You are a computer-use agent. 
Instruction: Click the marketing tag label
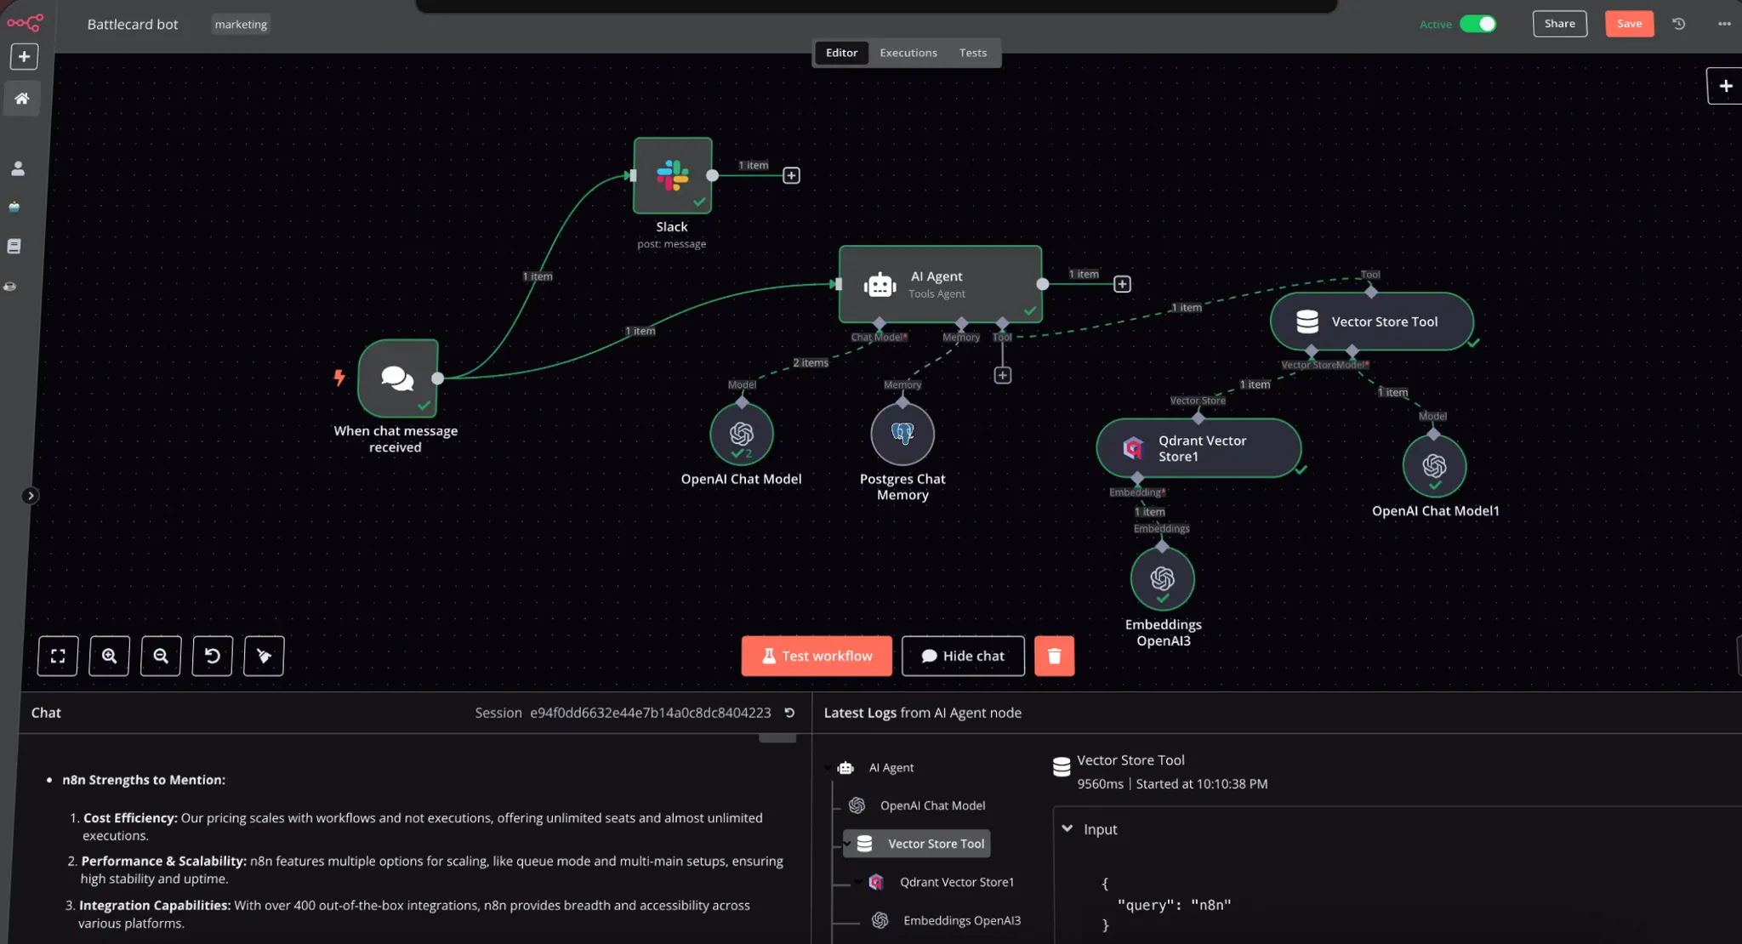tap(241, 25)
